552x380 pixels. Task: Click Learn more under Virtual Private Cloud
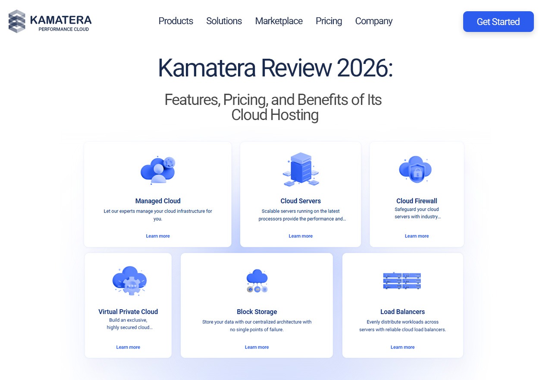tap(128, 347)
